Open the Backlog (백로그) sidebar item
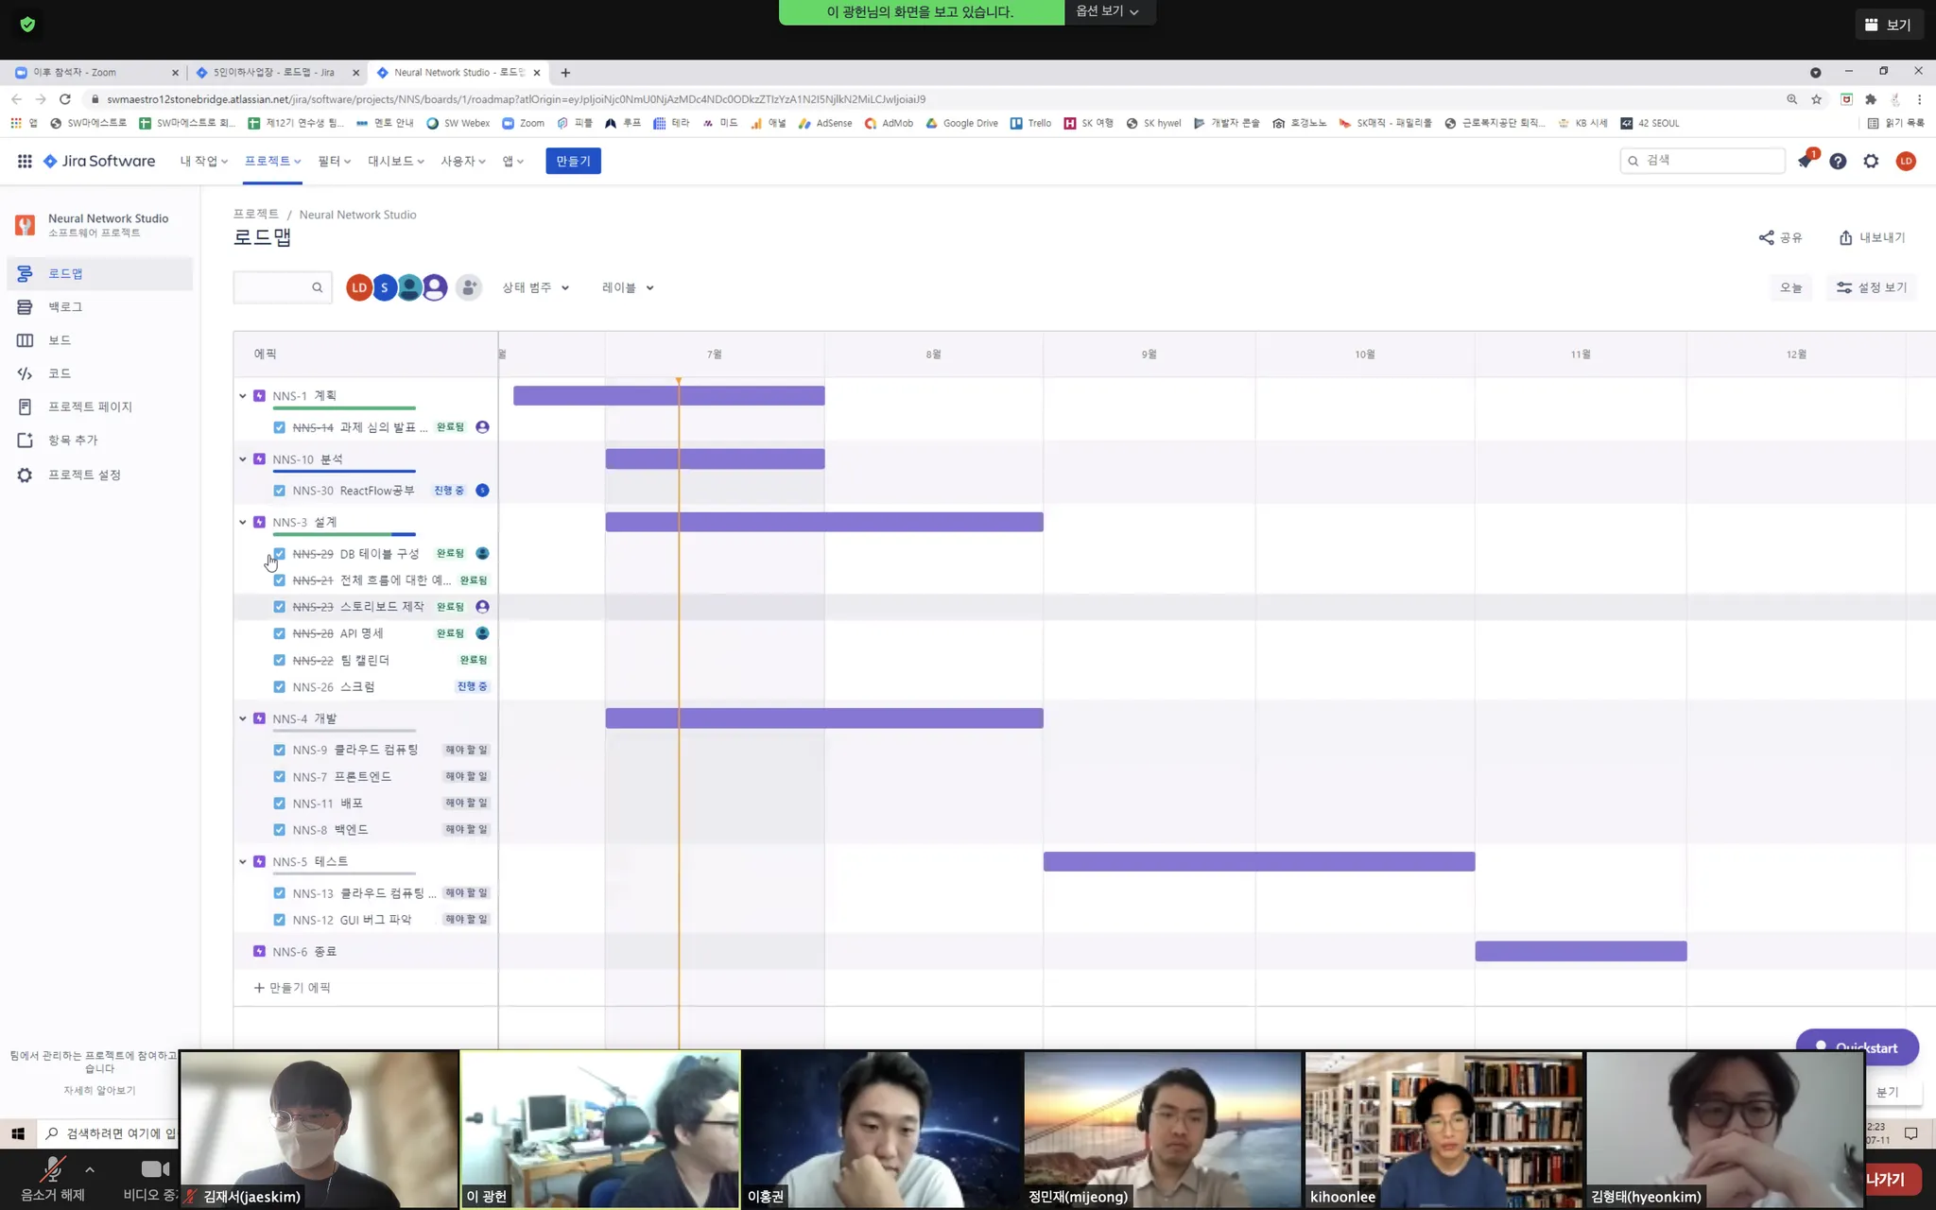Image resolution: width=1936 pixels, height=1210 pixels. [65, 307]
